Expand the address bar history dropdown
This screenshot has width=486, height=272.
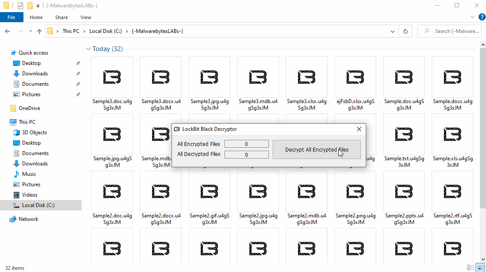coord(392,31)
